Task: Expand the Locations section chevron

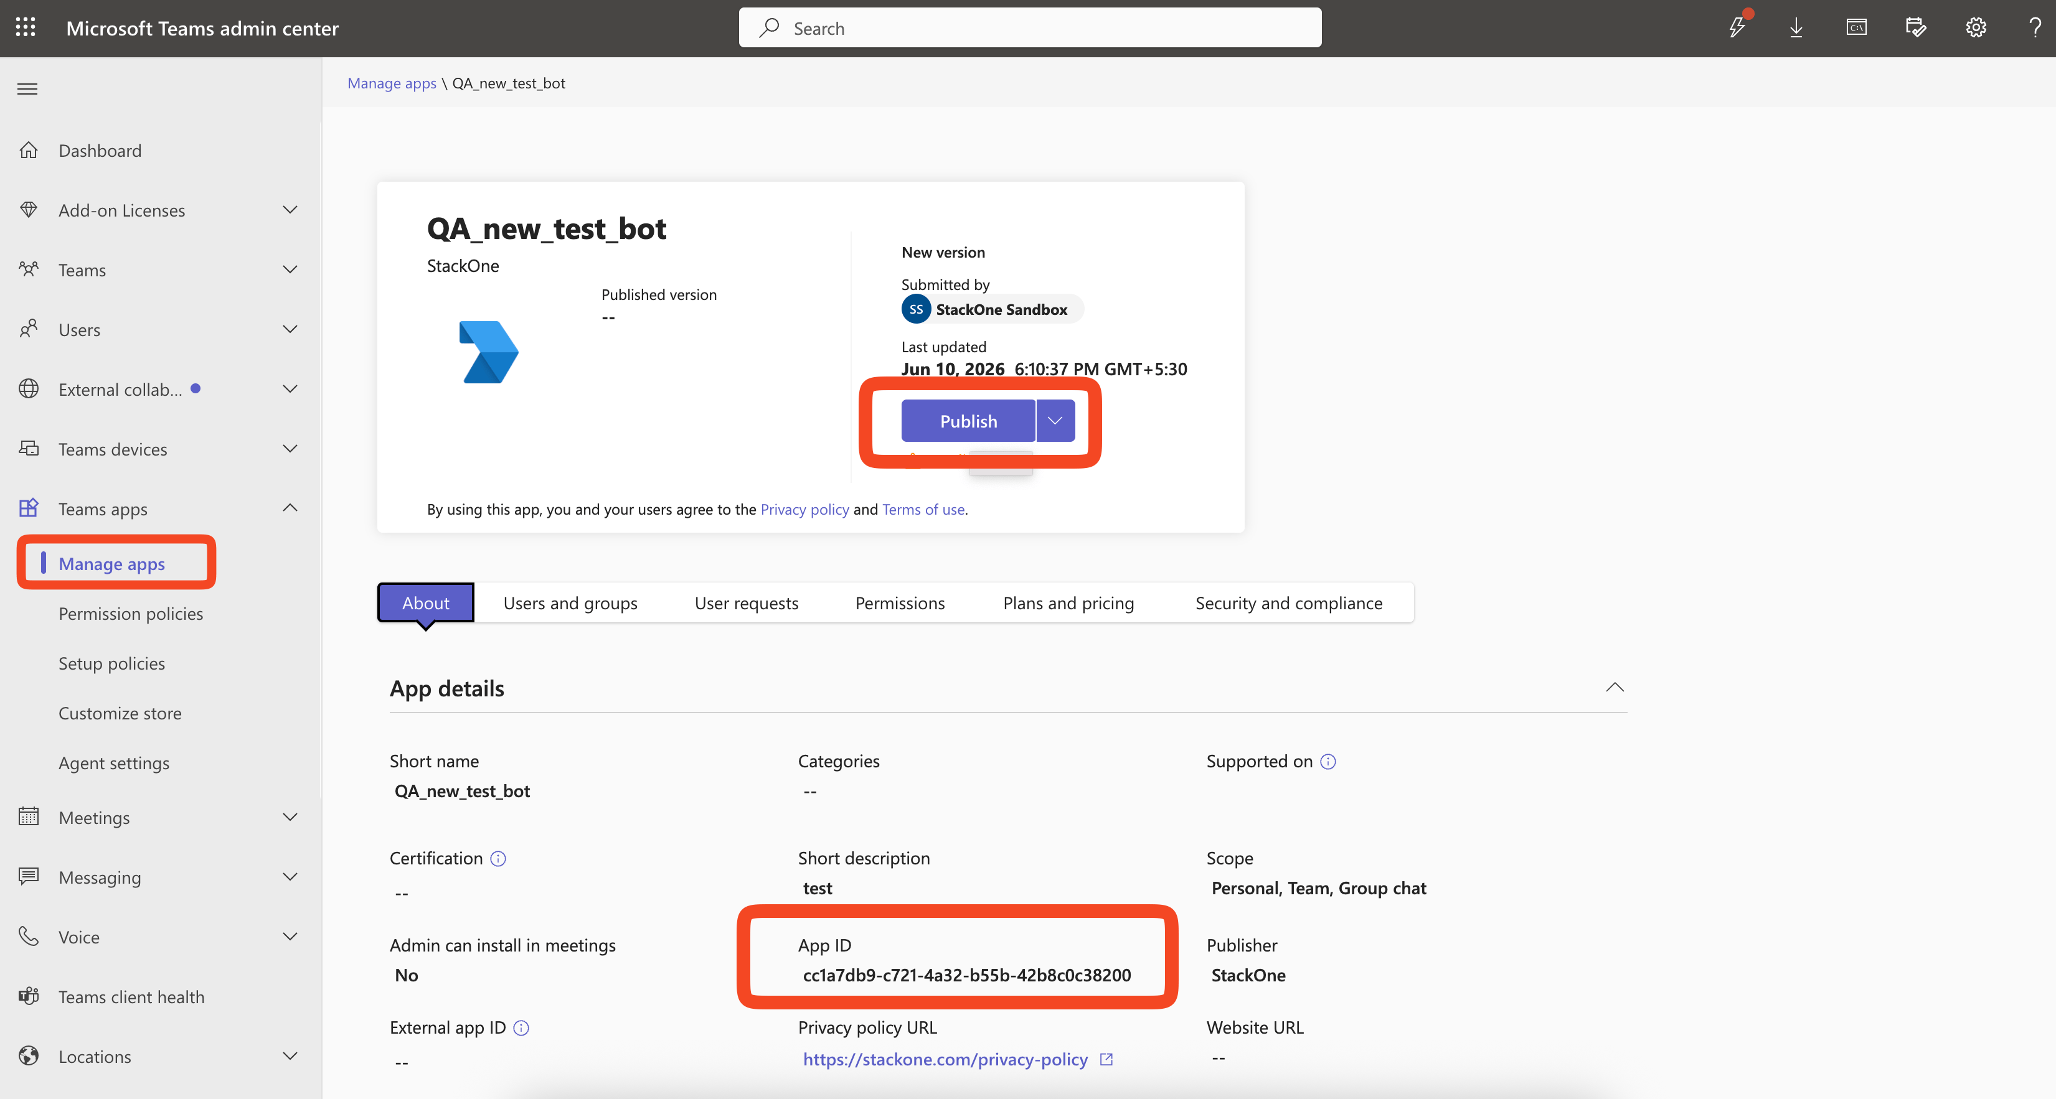Action: 291,1056
